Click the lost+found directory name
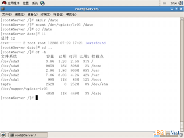184x138 pixels. tap(95, 43)
